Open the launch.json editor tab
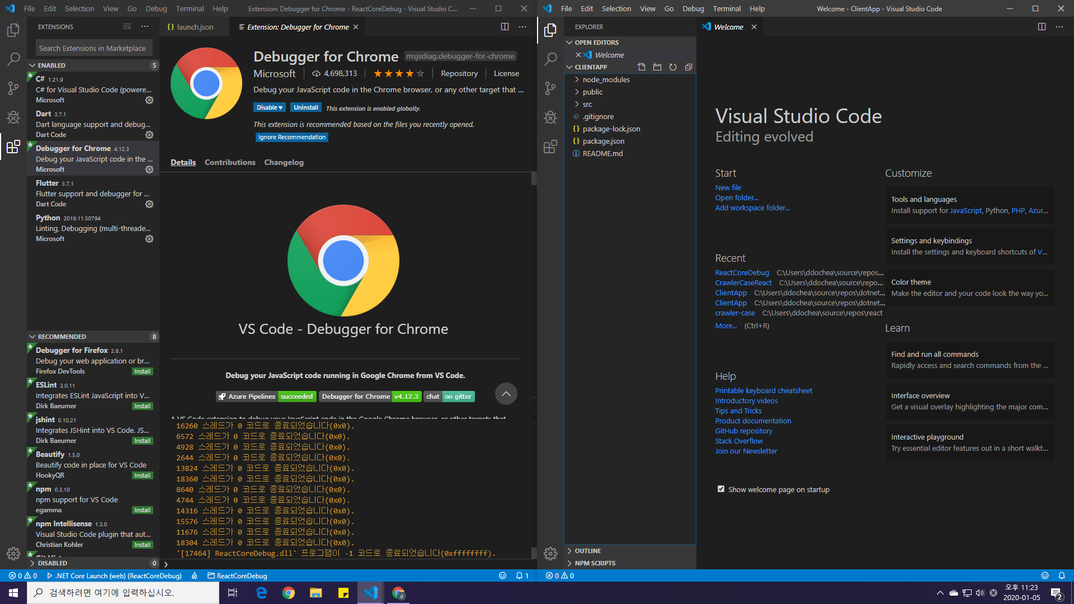Screen dimensions: 1074x604 point(194,27)
